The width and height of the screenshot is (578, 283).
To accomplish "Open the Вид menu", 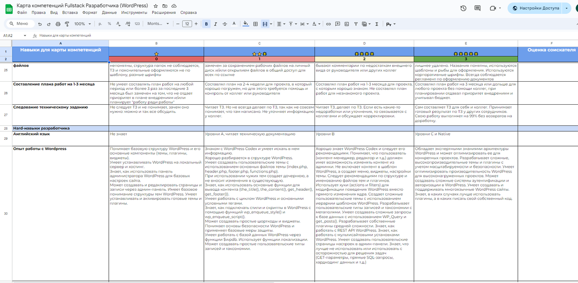I will [54, 12].
